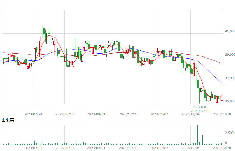Click 2023/10/11 date under the volume chart
This screenshot has height=151, width=235.
(x=128, y=148)
